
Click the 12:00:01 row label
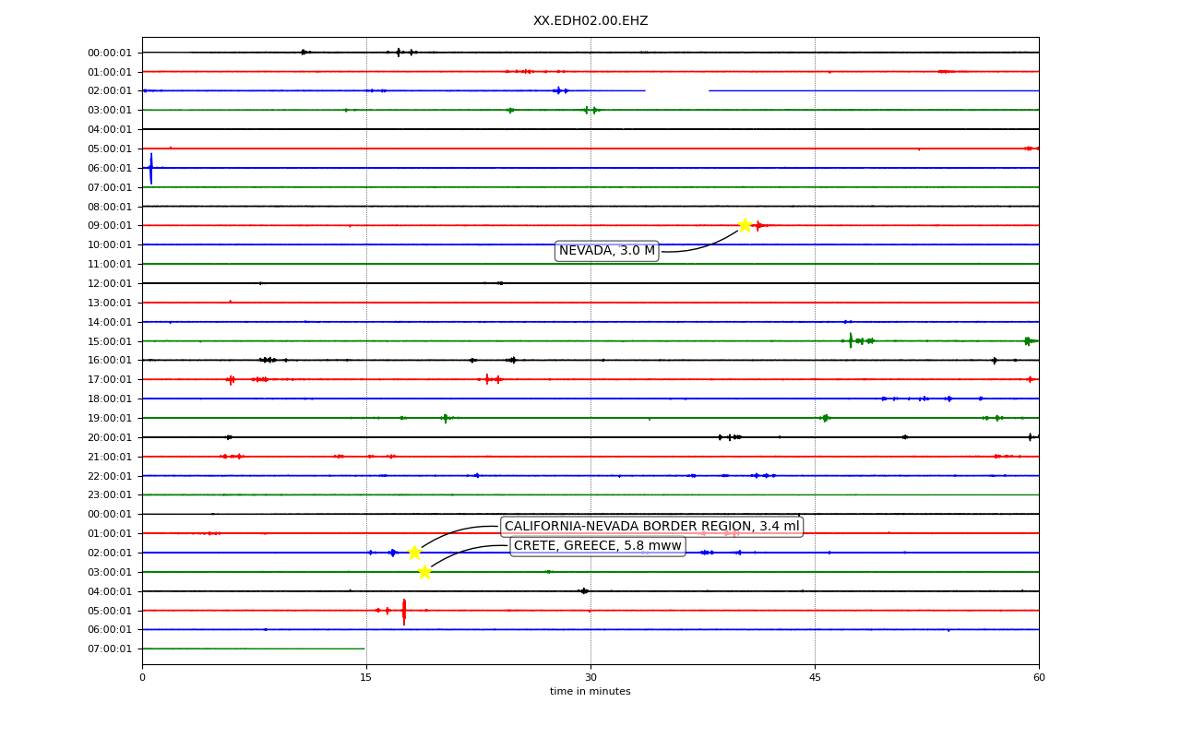(x=110, y=283)
